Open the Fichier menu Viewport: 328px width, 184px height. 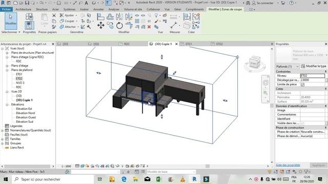click(6, 9)
